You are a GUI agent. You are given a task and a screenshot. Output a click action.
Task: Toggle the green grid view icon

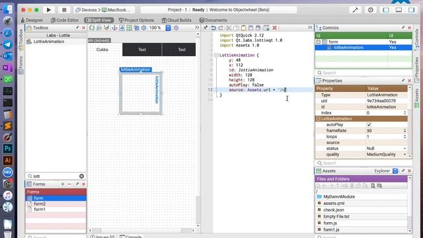click(x=130, y=28)
